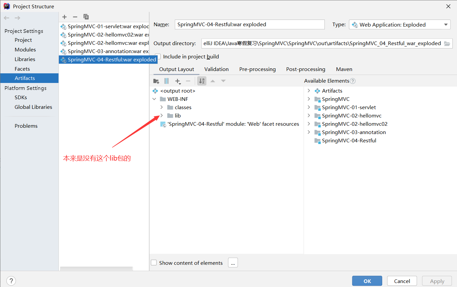Click the add artifact plus icon above artifact list
This screenshot has height=287, width=457.
pos(64,17)
